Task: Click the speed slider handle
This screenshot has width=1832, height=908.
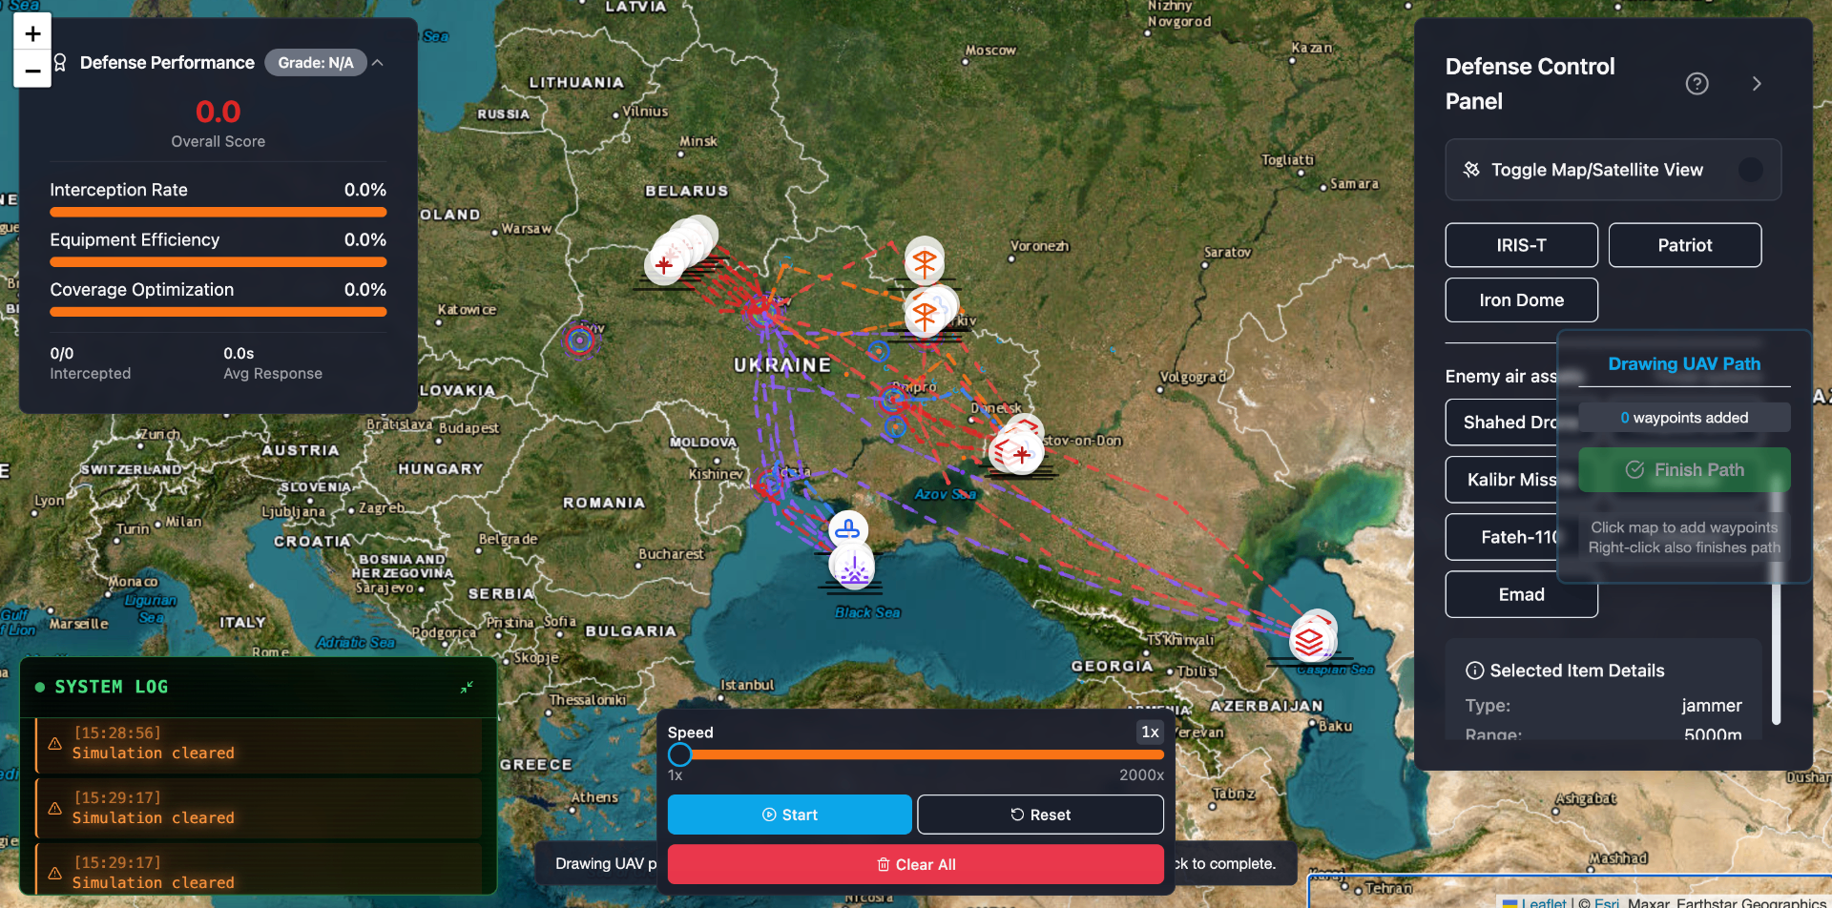Action: [x=679, y=754]
